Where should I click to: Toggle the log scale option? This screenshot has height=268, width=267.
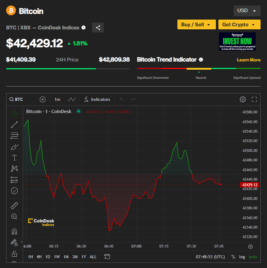tap(242, 257)
